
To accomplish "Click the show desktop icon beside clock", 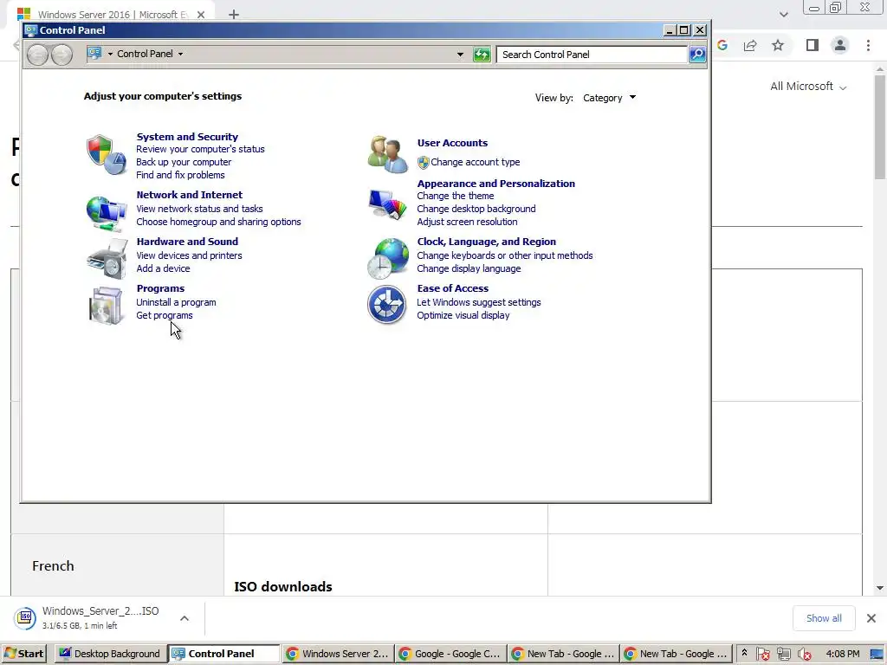I will 877,654.
